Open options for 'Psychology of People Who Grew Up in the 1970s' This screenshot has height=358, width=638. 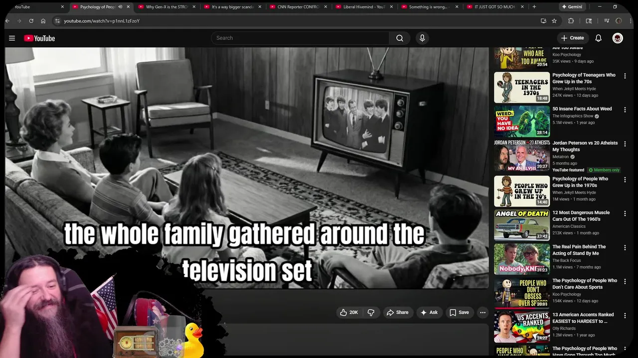click(625, 179)
